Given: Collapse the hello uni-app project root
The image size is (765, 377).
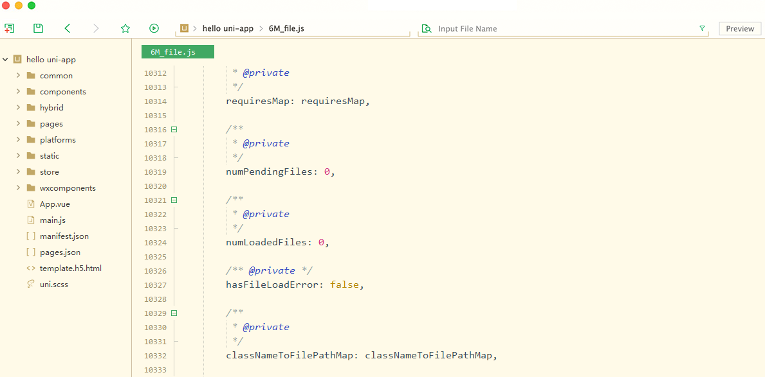Looking at the screenshot, I should 5,60.
